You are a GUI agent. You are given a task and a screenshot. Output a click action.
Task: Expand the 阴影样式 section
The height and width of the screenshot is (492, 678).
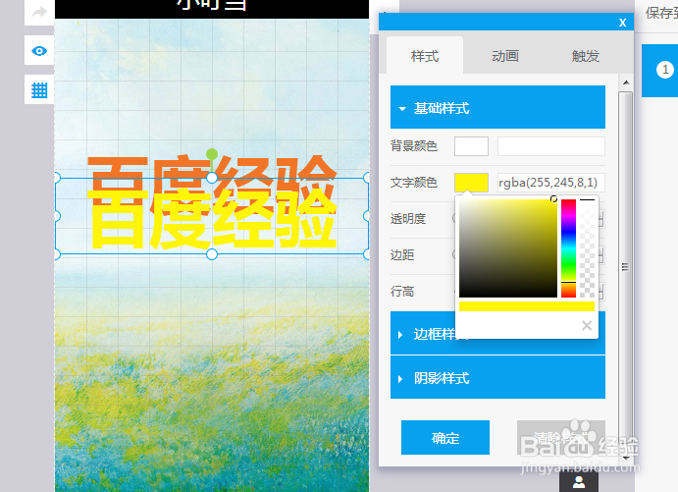(x=497, y=377)
